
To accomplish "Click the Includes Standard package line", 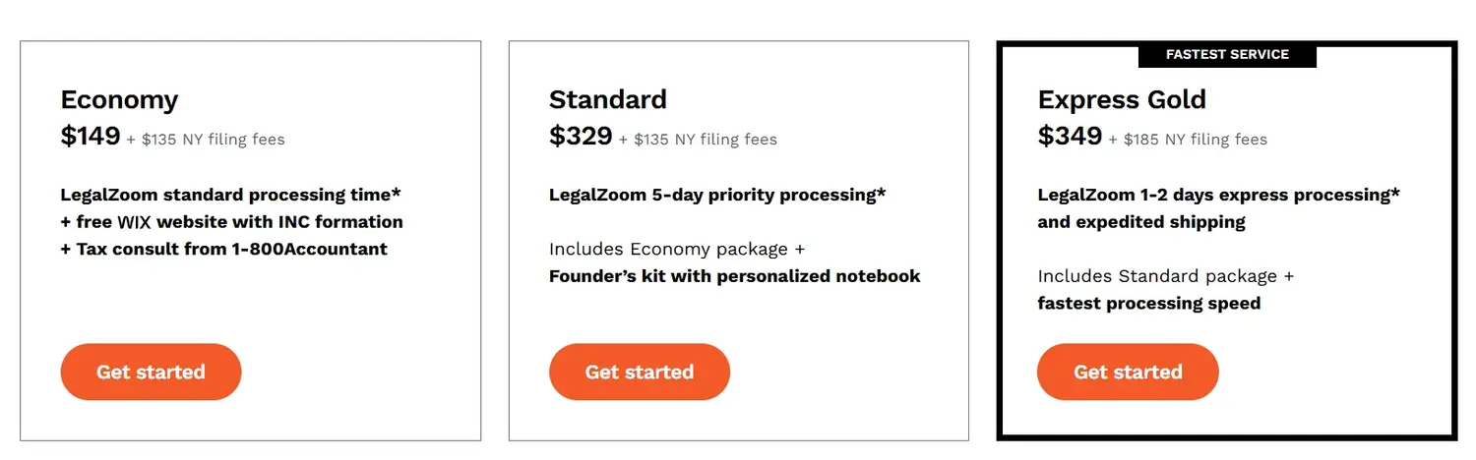I will [1166, 276].
